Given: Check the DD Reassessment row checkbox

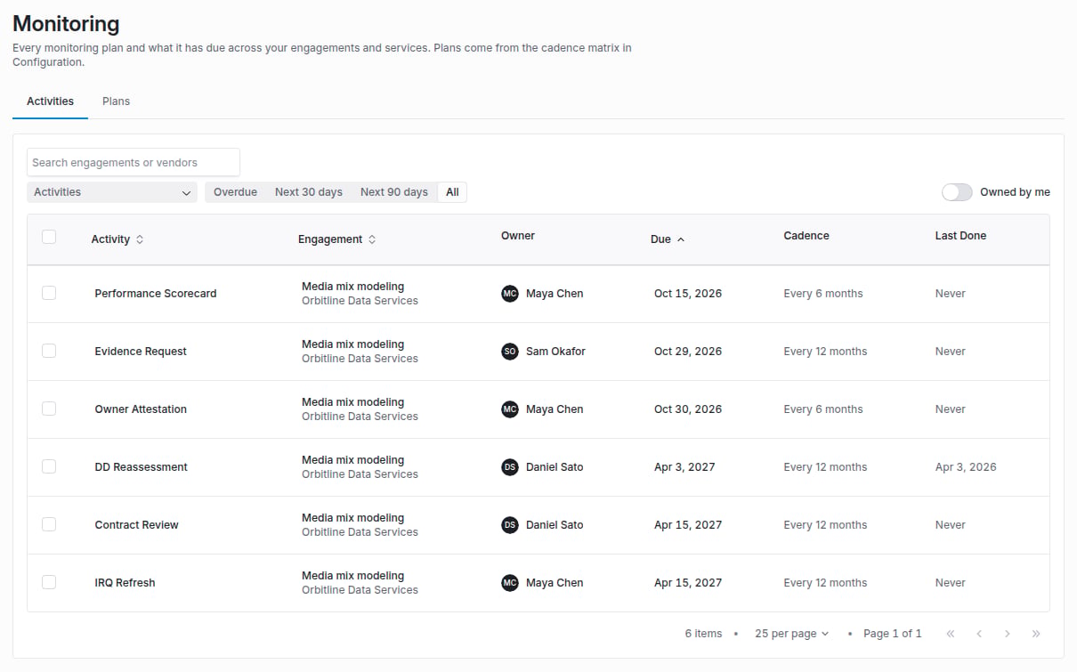Looking at the screenshot, I should [x=49, y=466].
